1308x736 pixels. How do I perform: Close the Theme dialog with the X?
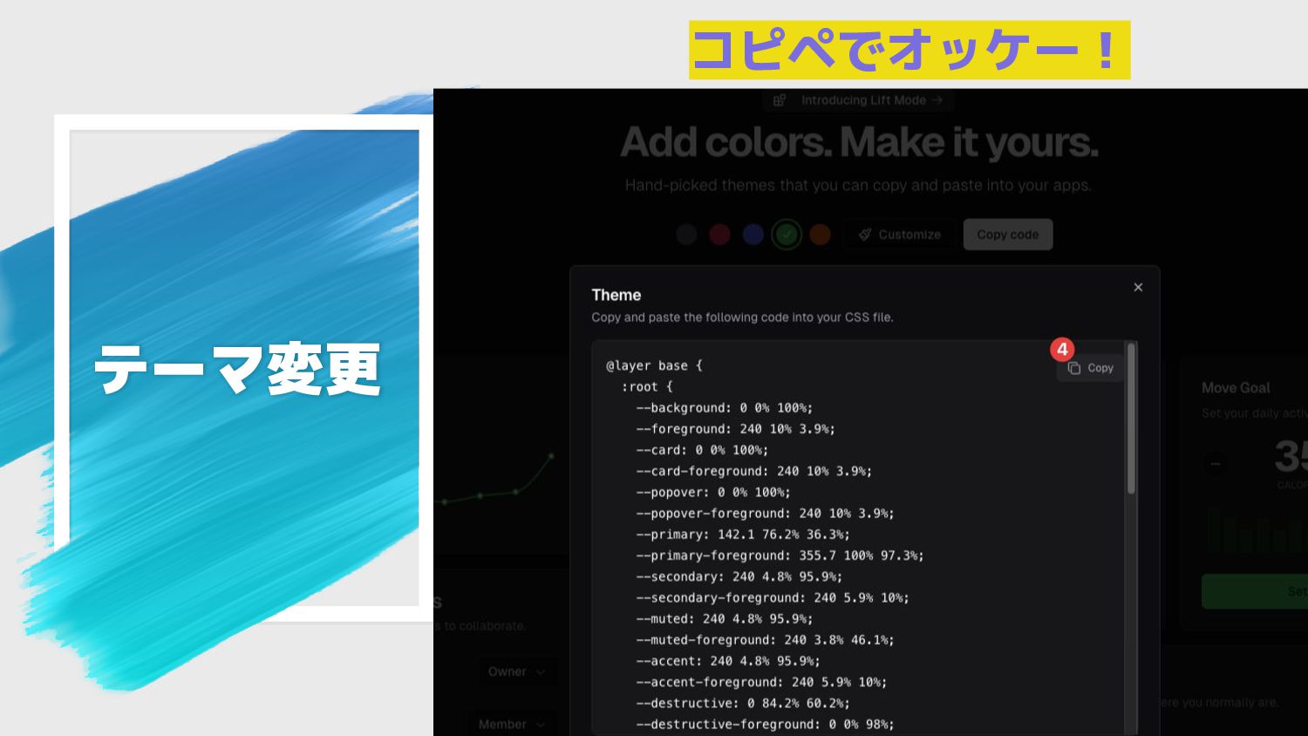click(1138, 288)
